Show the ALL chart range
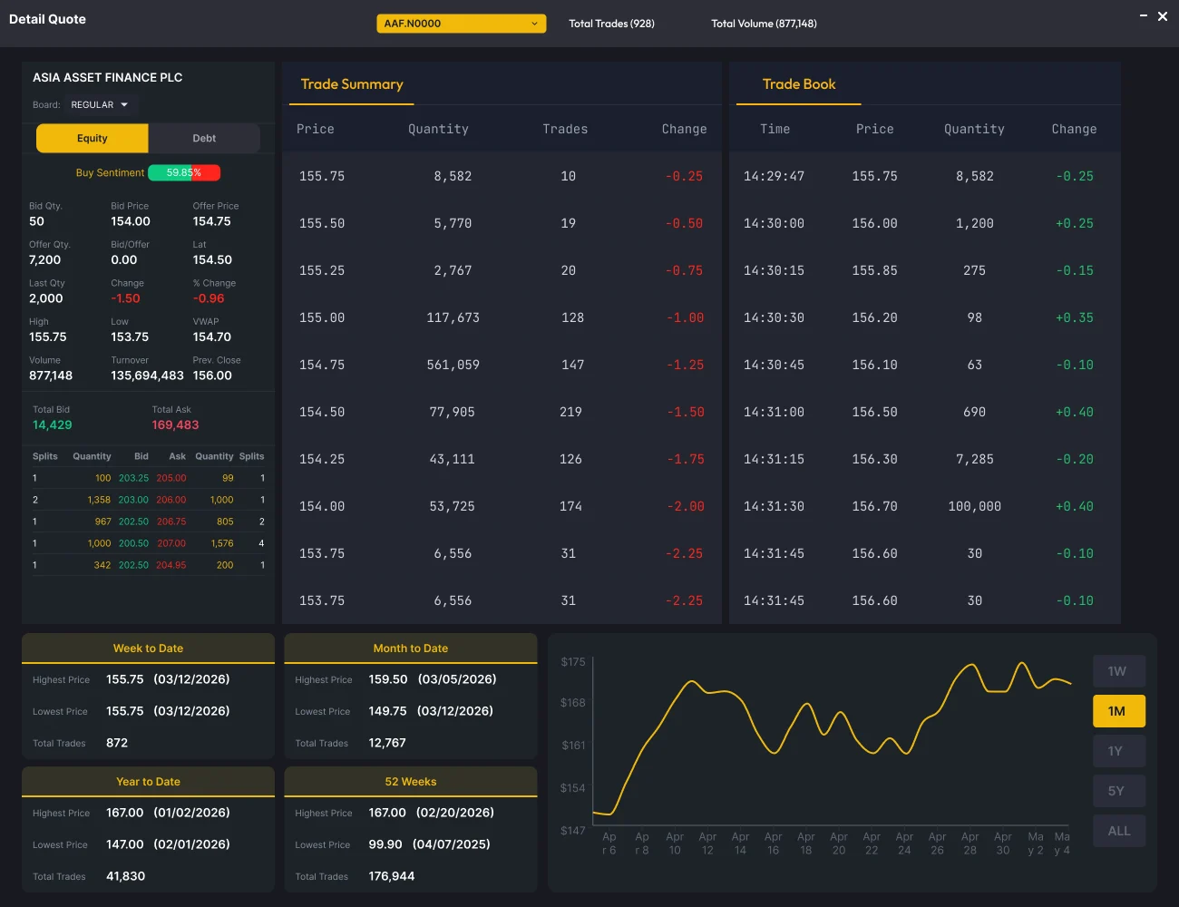 [1119, 831]
